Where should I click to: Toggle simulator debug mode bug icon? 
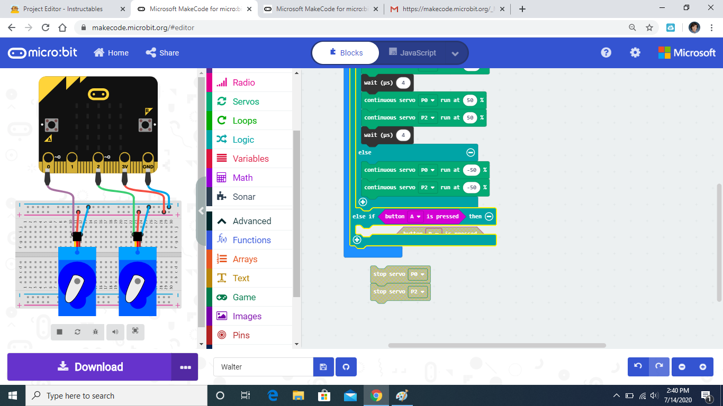click(95, 331)
